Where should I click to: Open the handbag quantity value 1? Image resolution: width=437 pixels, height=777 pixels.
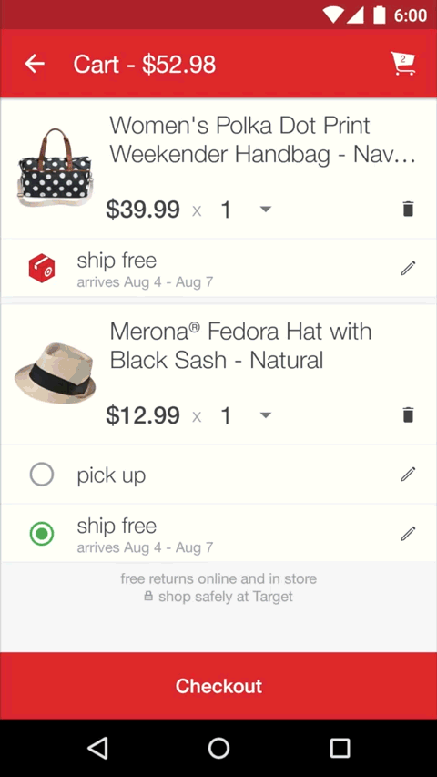click(226, 210)
